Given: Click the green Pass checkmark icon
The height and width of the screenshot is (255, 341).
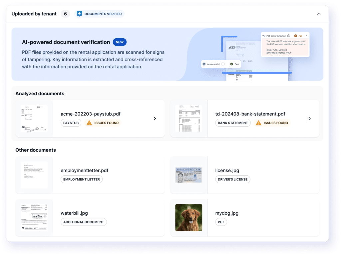Looking at the screenshot, I should coord(231,64).
